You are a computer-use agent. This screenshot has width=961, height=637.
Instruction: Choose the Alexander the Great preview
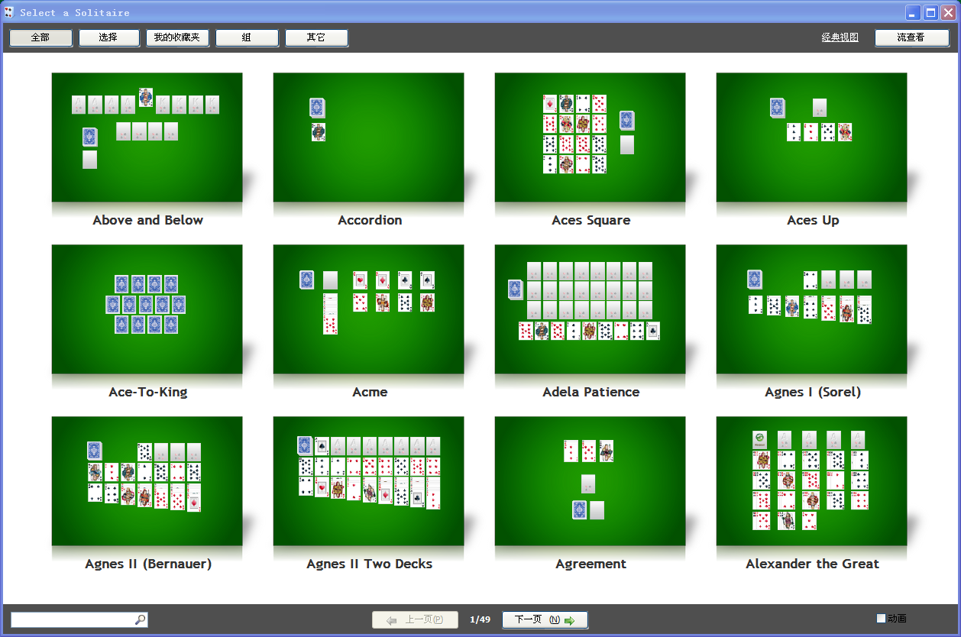point(811,481)
